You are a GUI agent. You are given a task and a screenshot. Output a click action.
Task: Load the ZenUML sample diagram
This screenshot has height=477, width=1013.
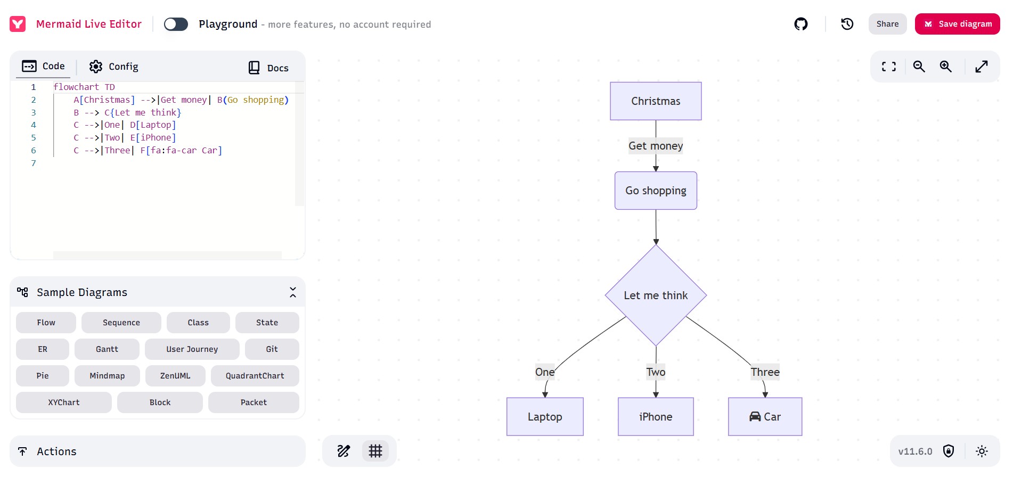(175, 376)
